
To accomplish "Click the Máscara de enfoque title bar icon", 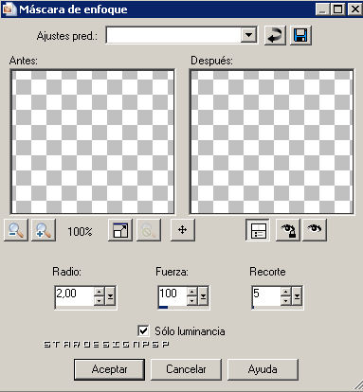I will tap(9, 9).
